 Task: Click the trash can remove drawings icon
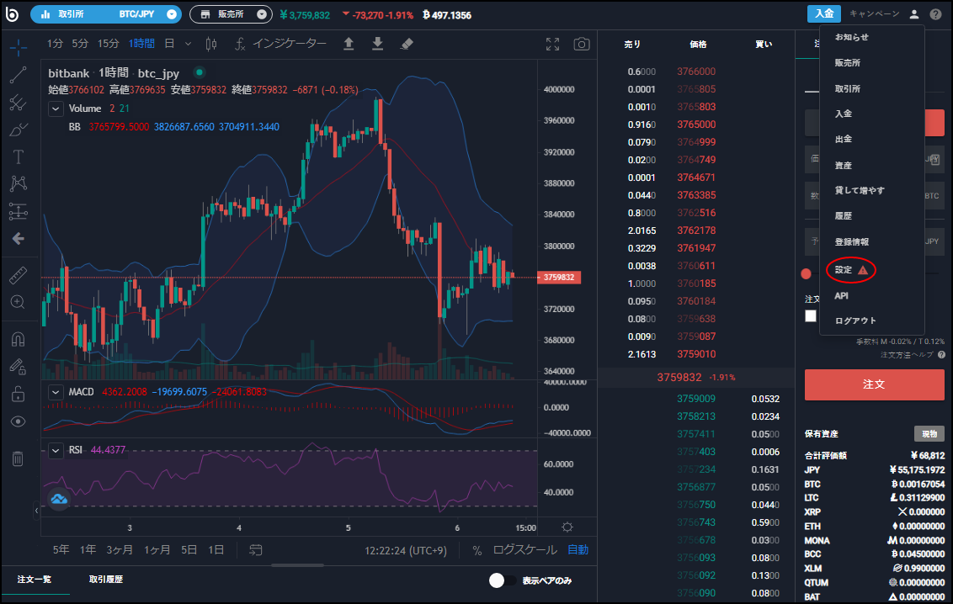[19, 458]
